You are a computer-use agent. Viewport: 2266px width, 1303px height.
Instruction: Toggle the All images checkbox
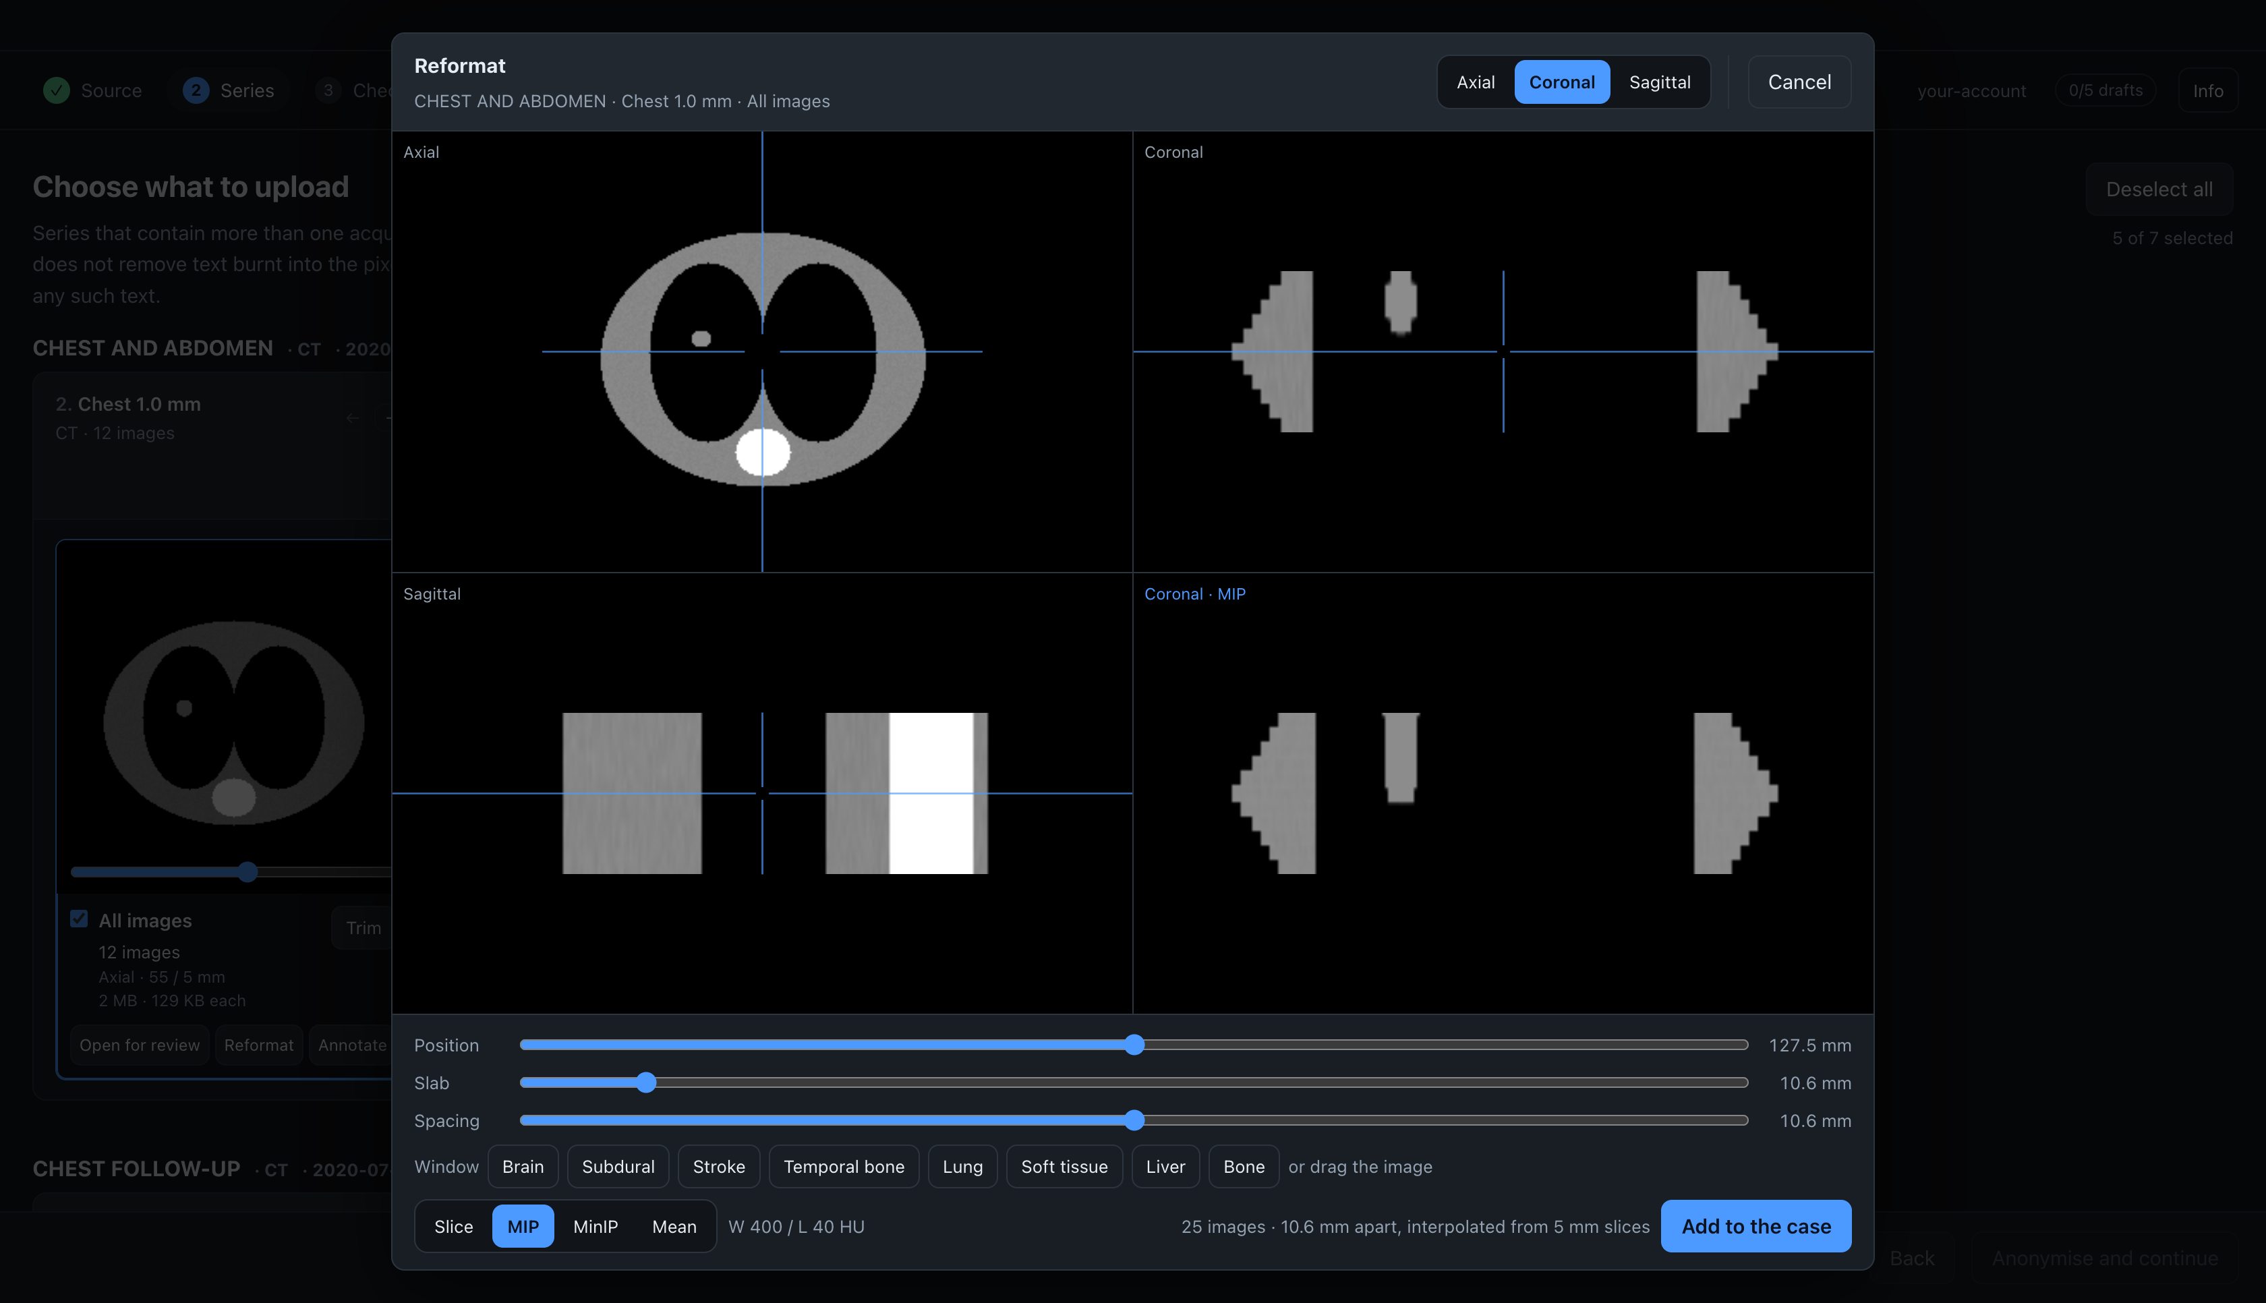79,919
